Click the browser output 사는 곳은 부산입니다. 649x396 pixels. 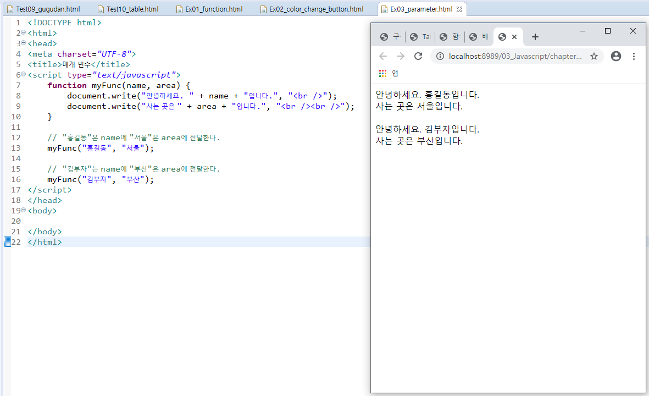coord(419,141)
